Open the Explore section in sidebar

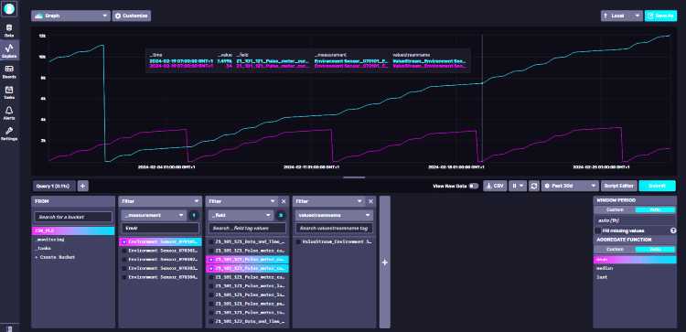pos(9,51)
